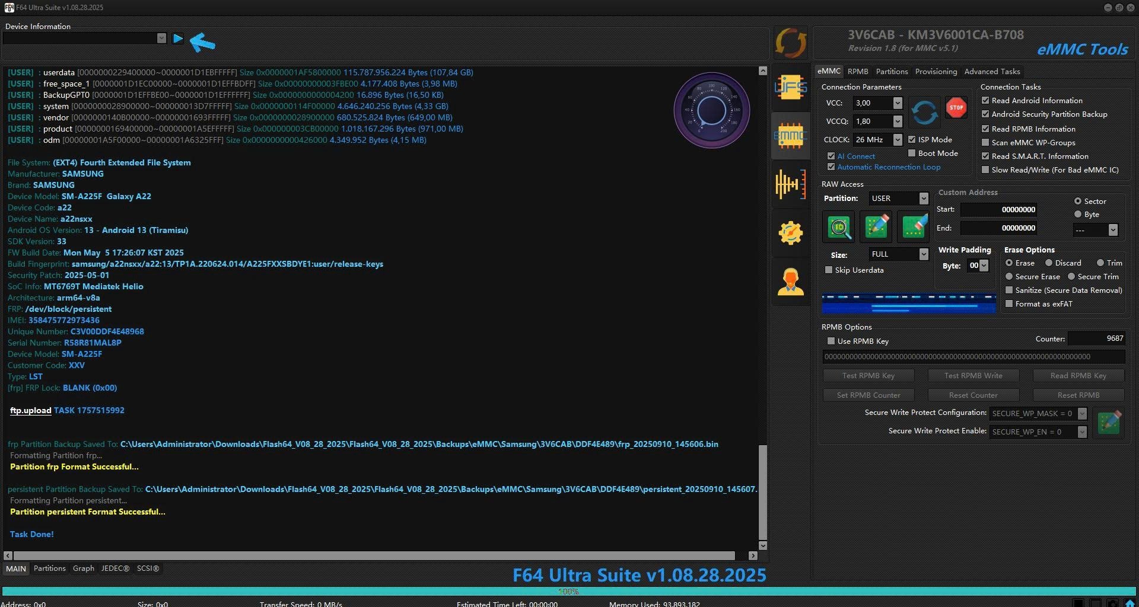This screenshot has width=1139, height=607.
Task: Click the Reset Counter button
Action: coord(973,395)
